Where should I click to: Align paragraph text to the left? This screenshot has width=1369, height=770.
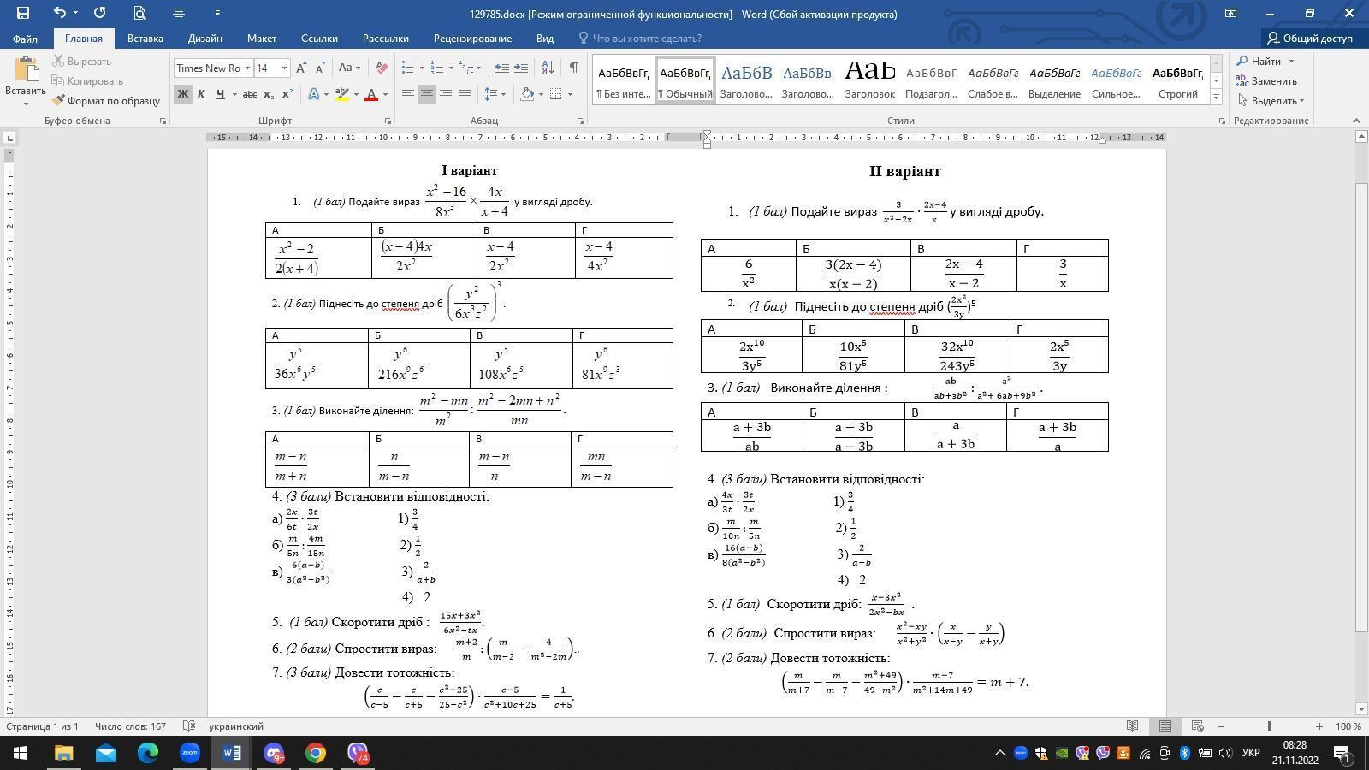pos(408,94)
